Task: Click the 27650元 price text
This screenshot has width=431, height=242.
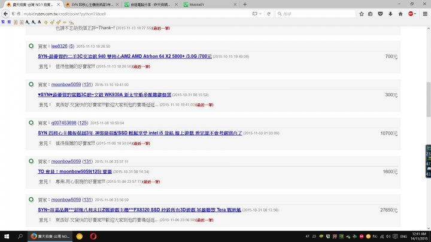Action: point(388,210)
